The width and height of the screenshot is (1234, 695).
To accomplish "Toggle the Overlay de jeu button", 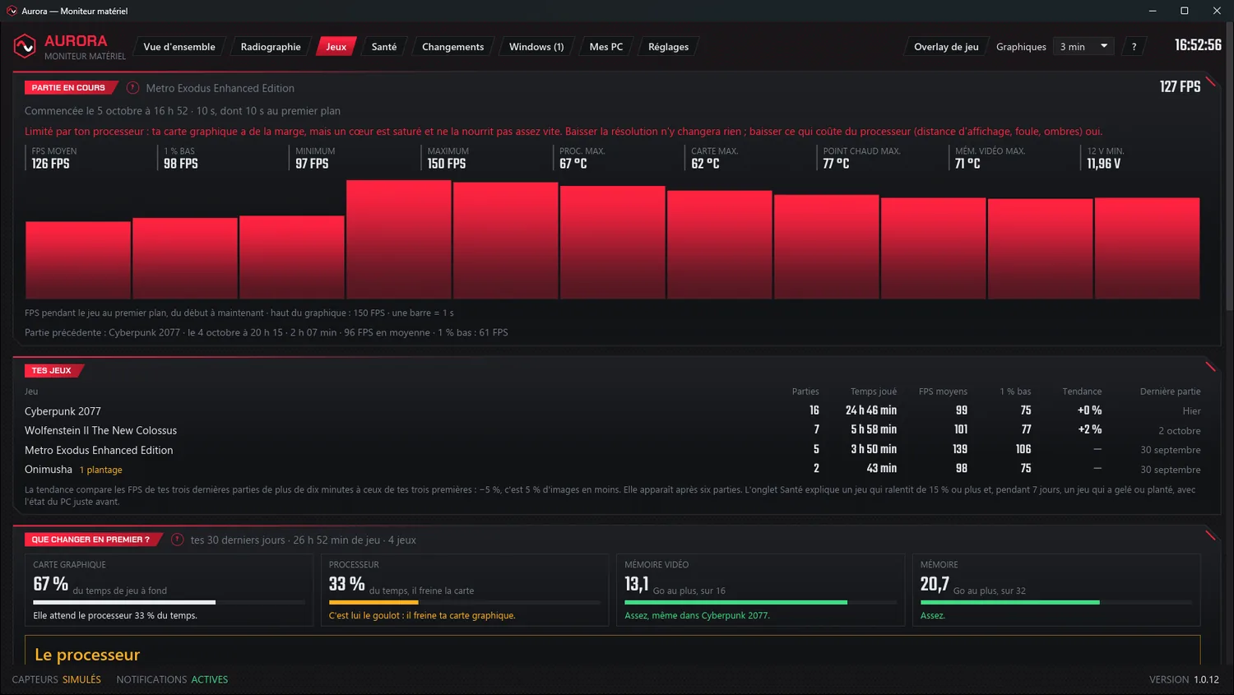I will click(x=946, y=47).
